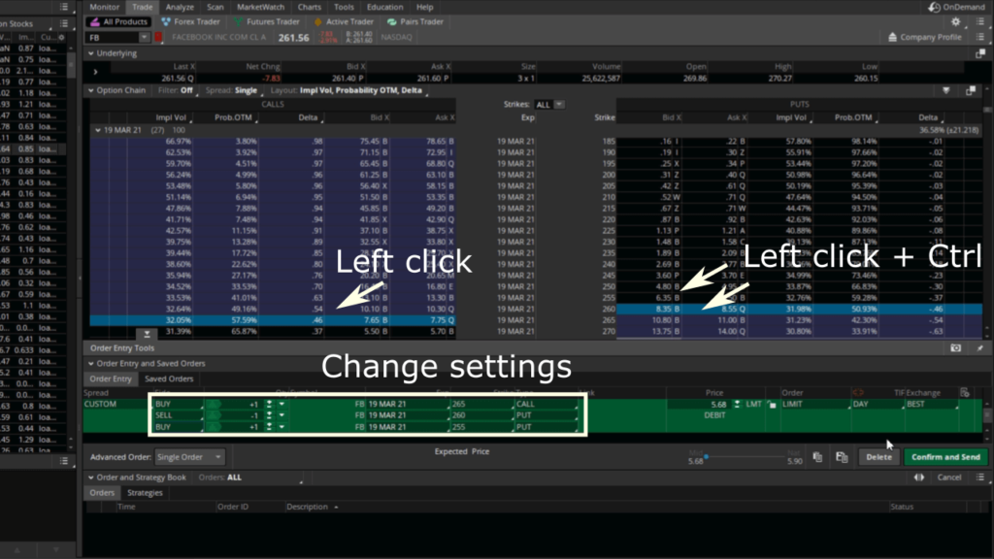Adjust the 5.68 limit price stepper
Image resolution: width=994 pixels, height=559 pixels.
[737, 405]
